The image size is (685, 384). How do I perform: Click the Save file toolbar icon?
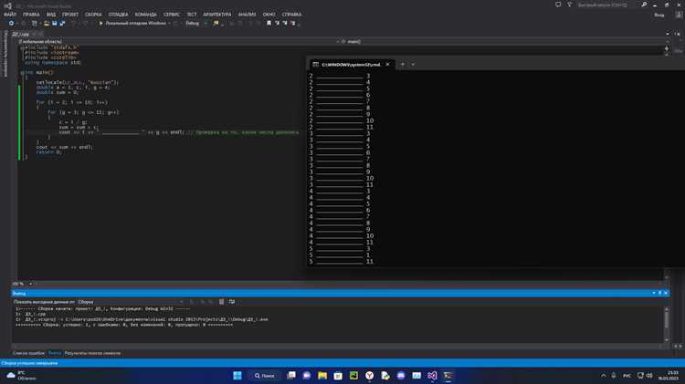55,23
